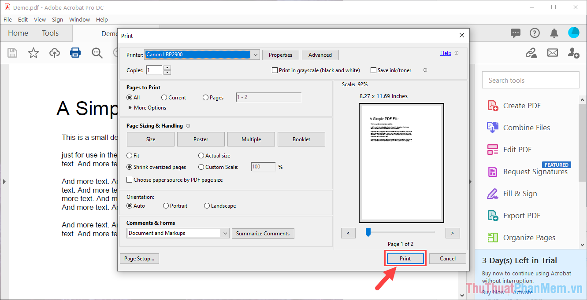Enable Save ink/toner checkbox
Image resolution: width=587 pixels, height=300 pixels.
click(x=373, y=70)
